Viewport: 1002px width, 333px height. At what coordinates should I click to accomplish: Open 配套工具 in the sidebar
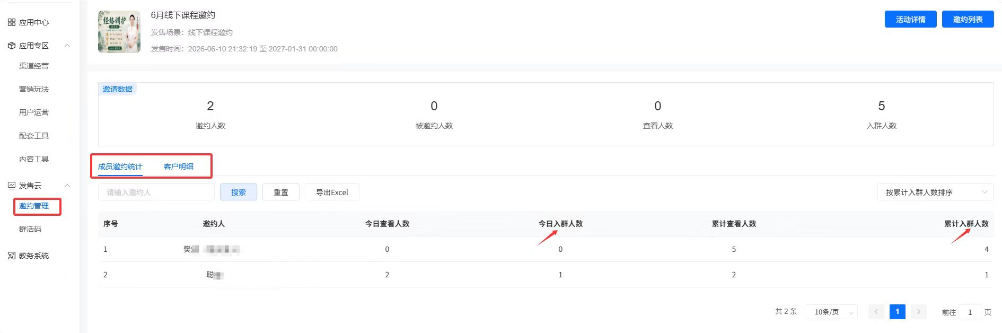(x=34, y=136)
